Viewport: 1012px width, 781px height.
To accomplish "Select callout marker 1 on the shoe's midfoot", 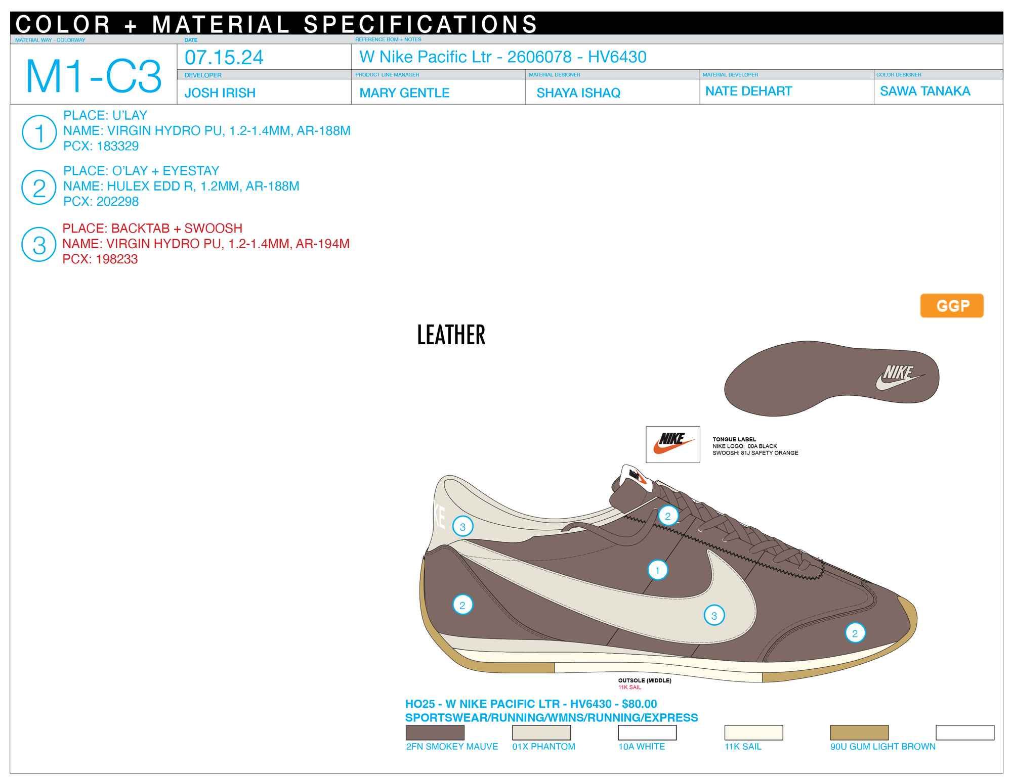I will (658, 571).
